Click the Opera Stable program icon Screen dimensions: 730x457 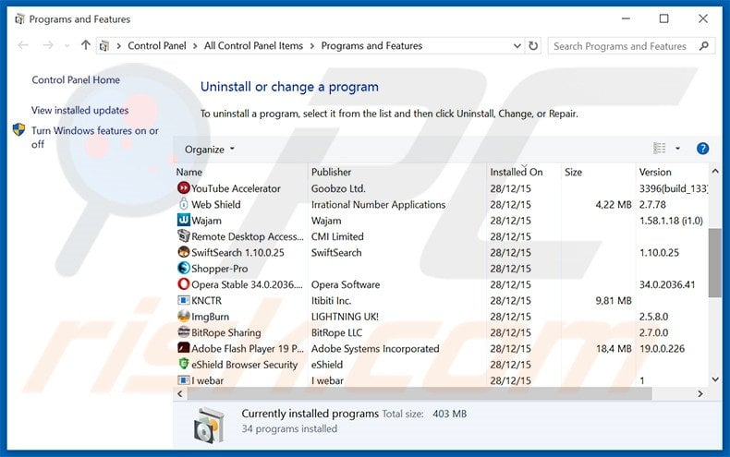[x=184, y=283]
